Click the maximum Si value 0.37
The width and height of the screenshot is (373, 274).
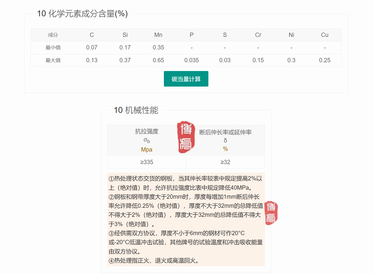coord(125,60)
